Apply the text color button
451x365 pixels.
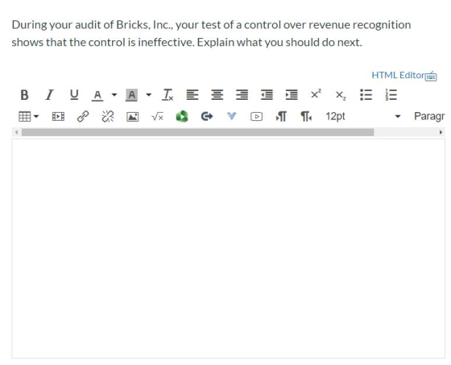97,95
